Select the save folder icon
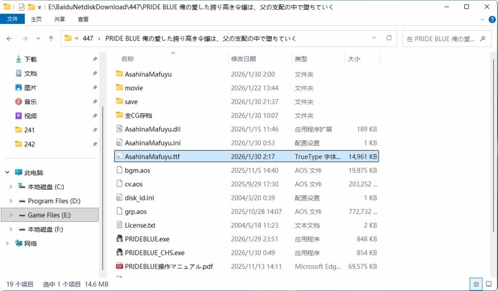498x291 pixels. click(x=120, y=101)
